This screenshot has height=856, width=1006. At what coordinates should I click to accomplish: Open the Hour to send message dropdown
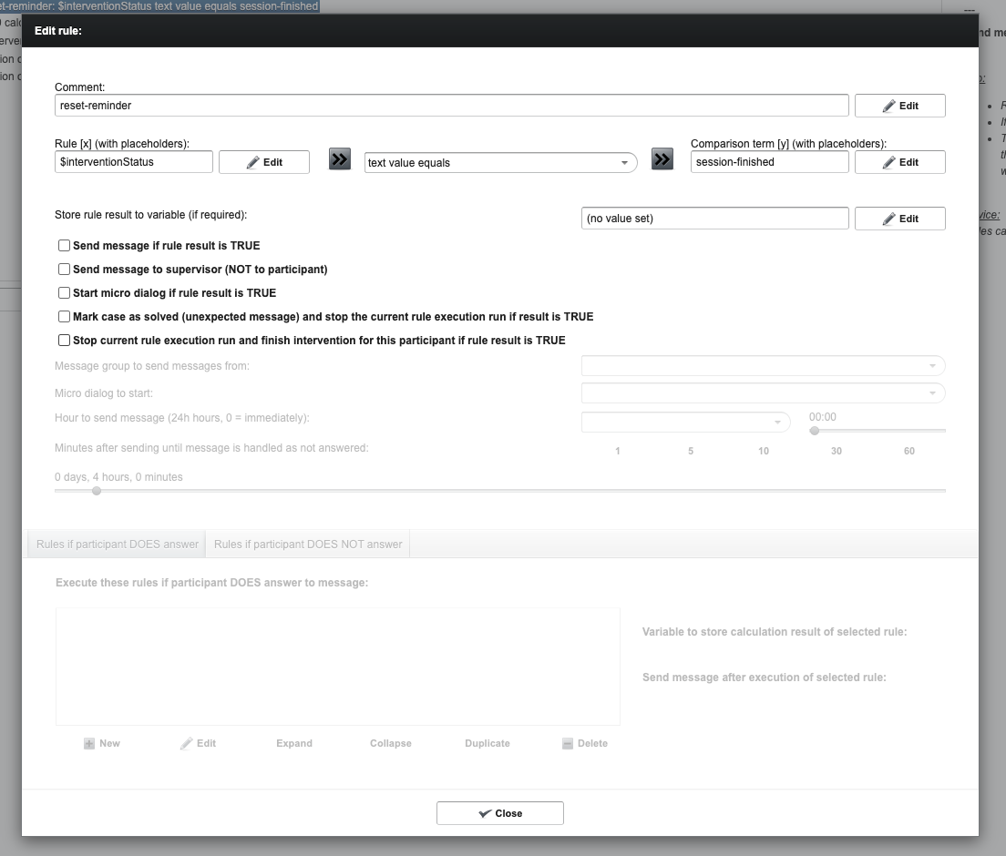(x=685, y=423)
